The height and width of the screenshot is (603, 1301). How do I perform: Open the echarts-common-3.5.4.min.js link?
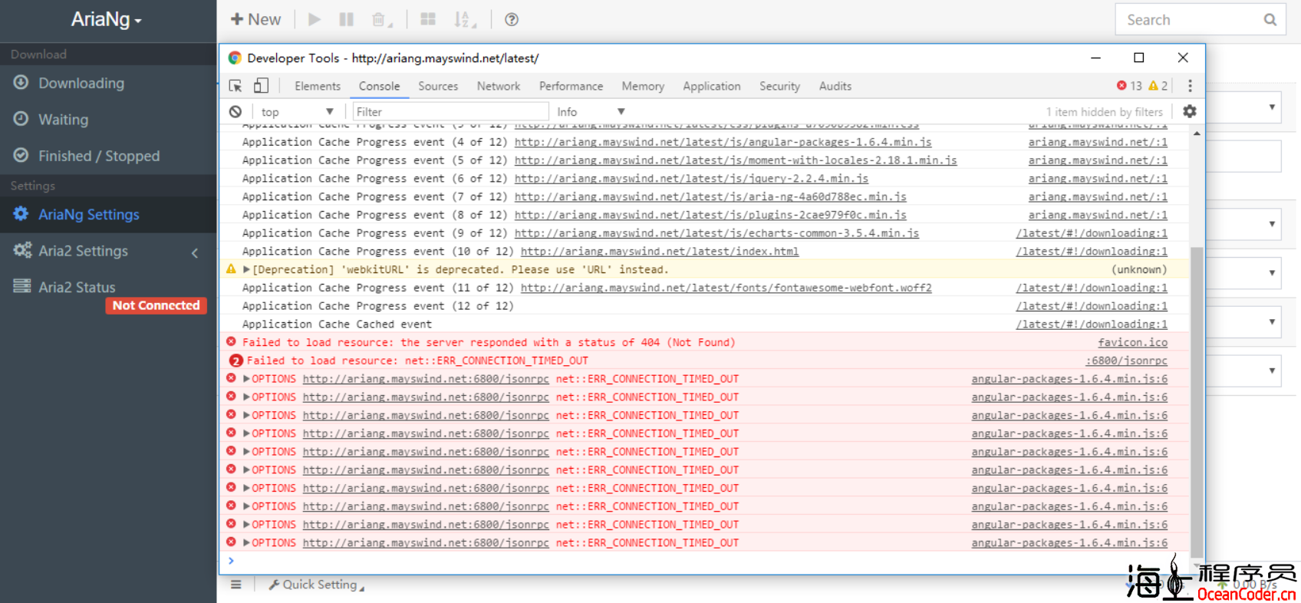pos(716,233)
